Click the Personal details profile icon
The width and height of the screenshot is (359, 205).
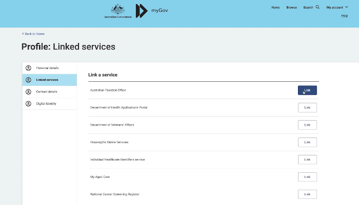point(28,68)
